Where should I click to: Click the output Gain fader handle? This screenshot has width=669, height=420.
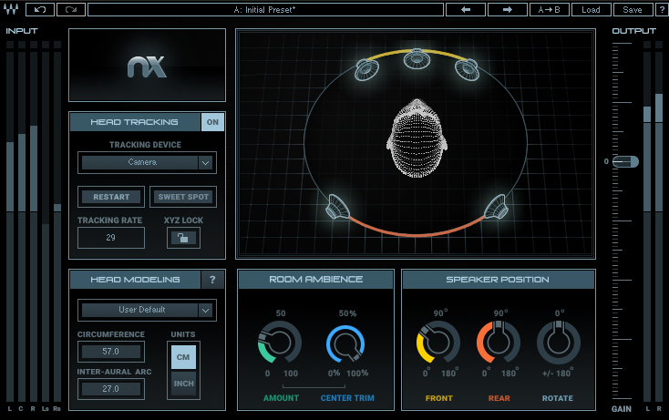(x=626, y=161)
